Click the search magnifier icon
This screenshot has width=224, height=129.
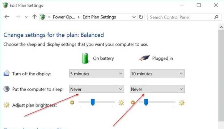pyautogui.click(x=216, y=17)
